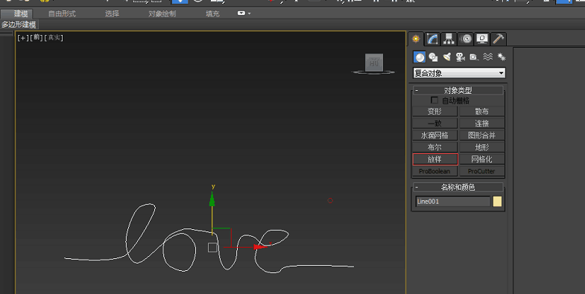
Task: Select the Lights category icon
Action: click(x=447, y=57)
